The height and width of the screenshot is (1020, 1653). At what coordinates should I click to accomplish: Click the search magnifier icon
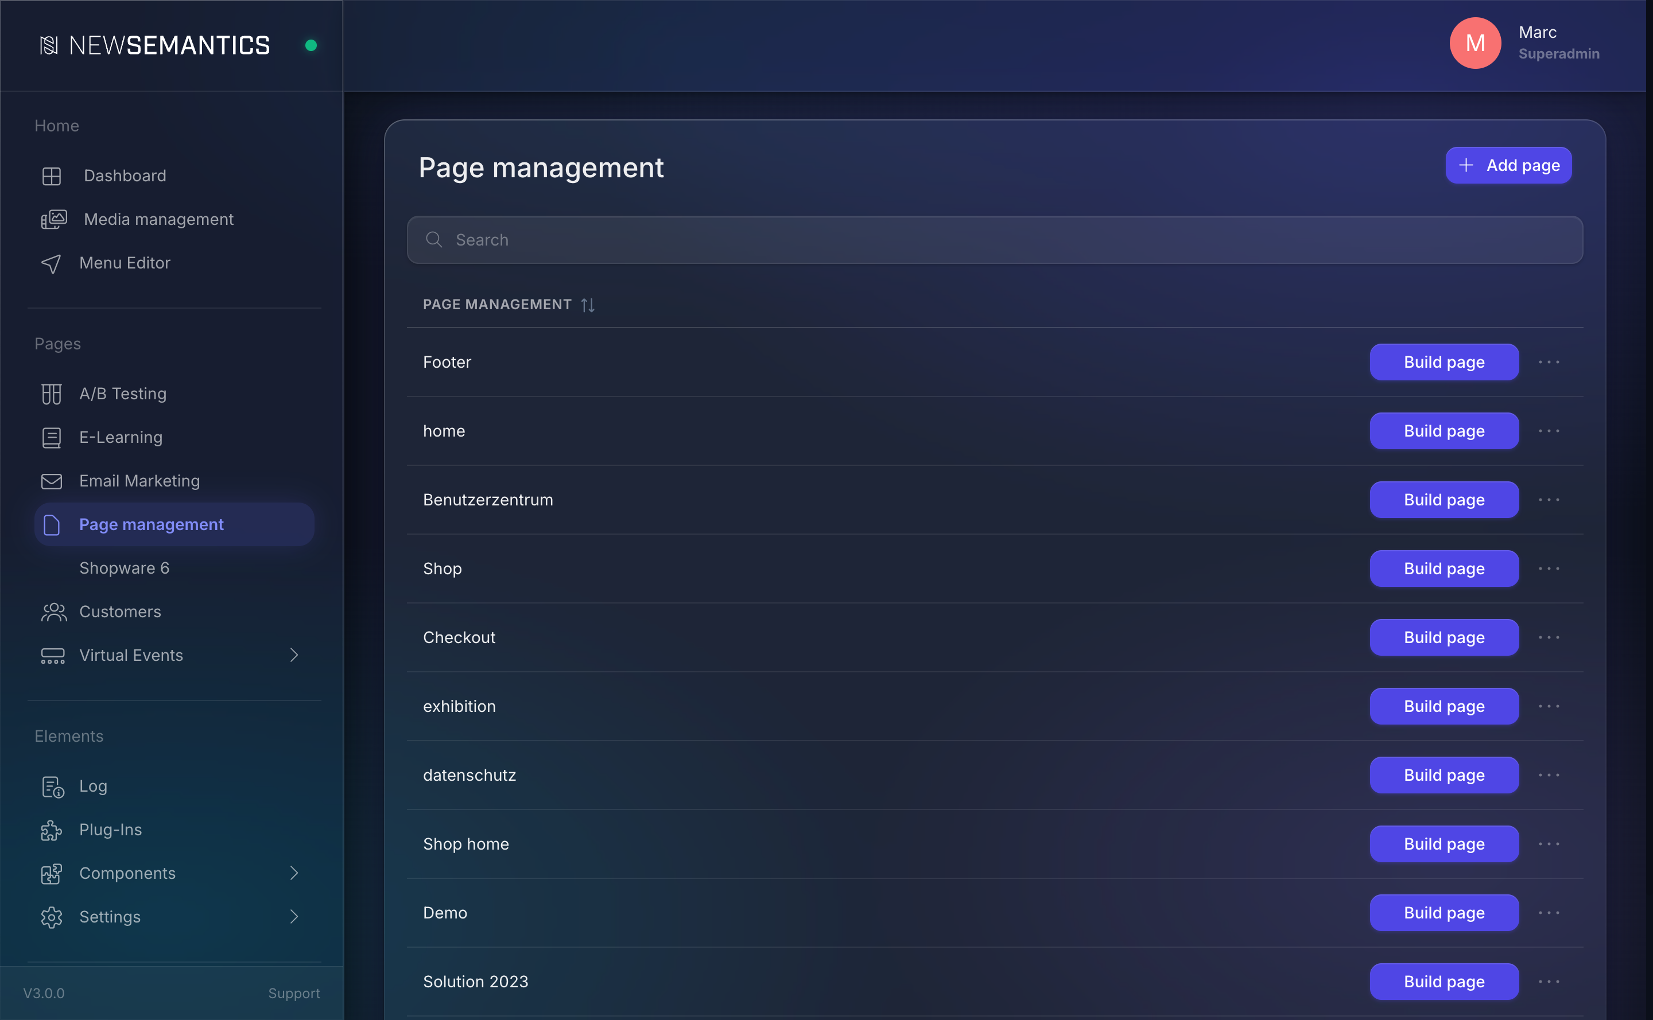pyautogui.click(x=434, y=239)
